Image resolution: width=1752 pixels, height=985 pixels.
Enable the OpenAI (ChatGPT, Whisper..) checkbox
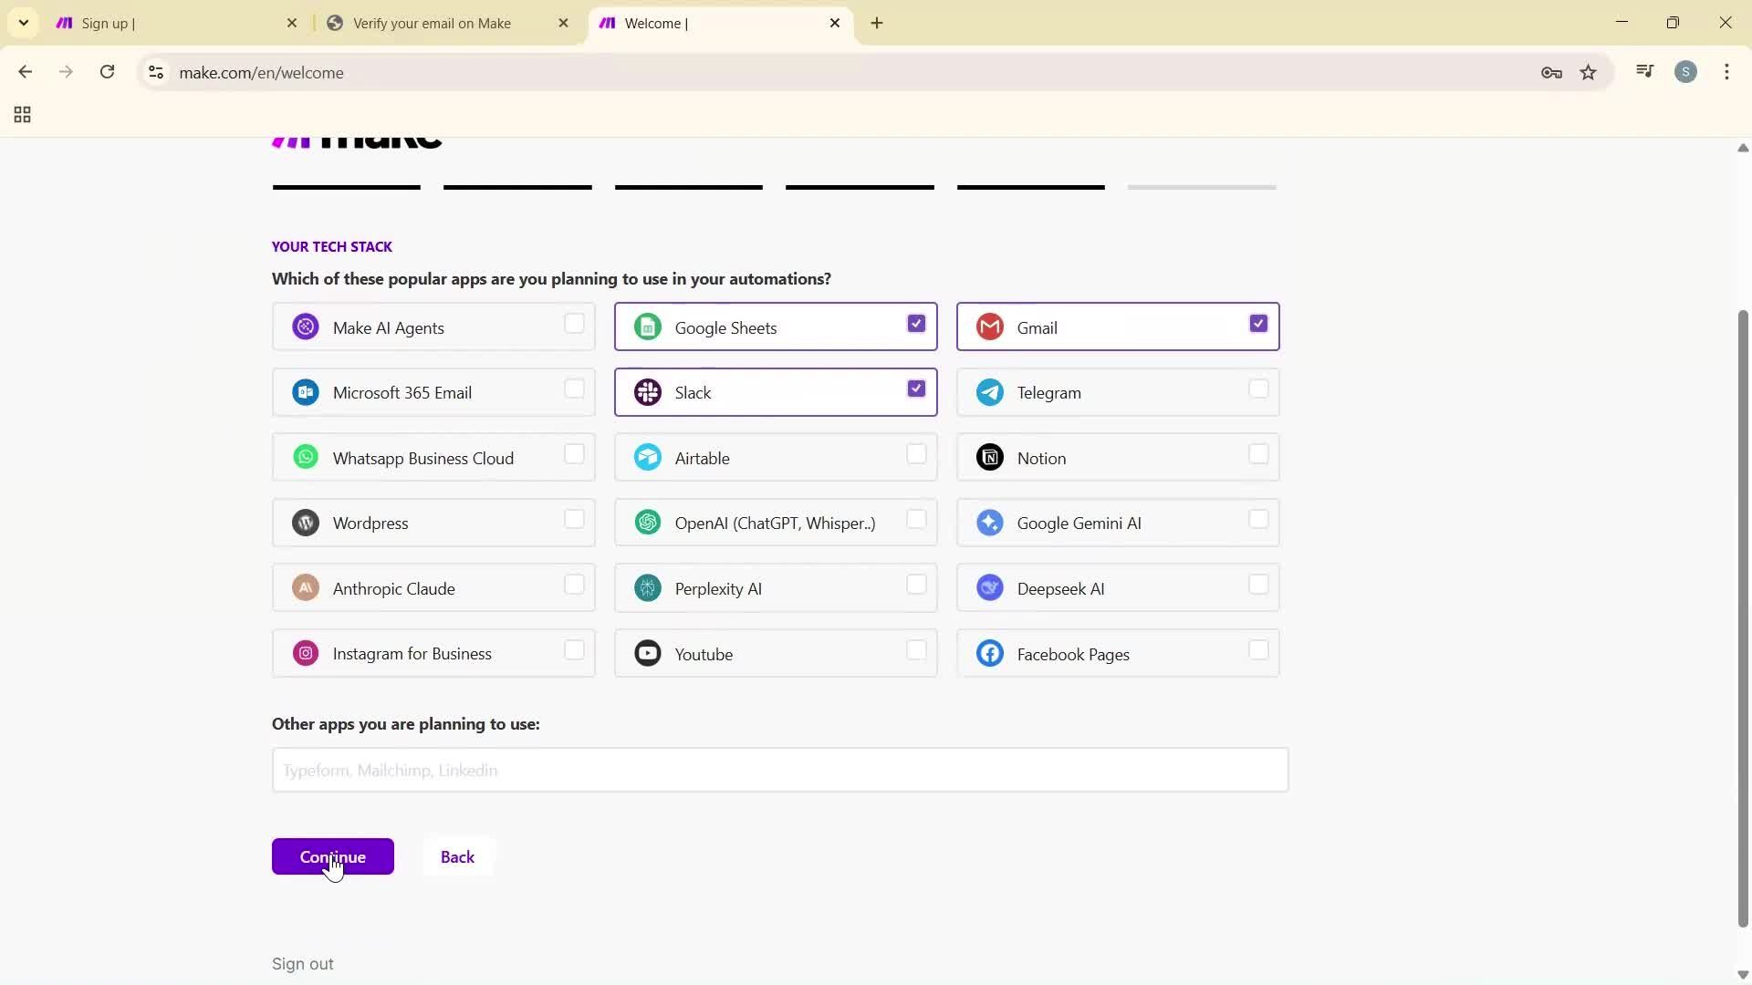[917, 521]
